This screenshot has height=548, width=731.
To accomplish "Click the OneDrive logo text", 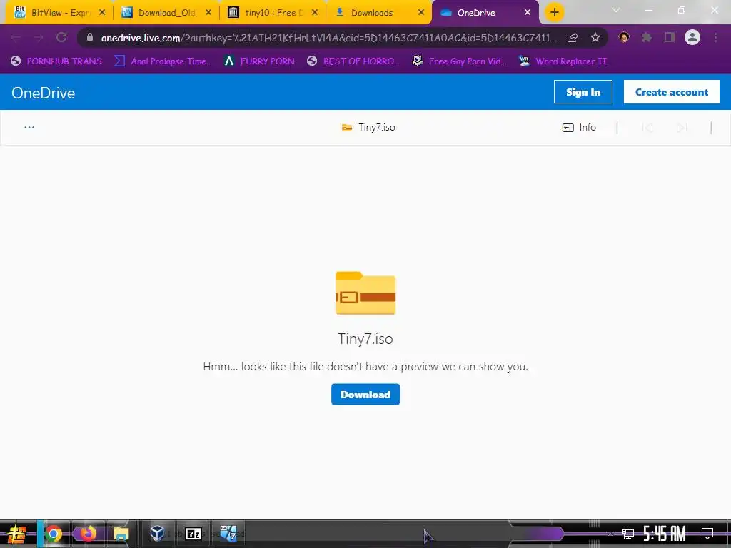I will click(44, 93).
